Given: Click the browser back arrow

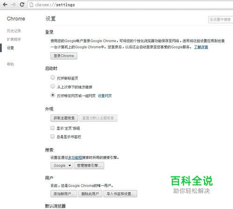Looking at the screenshot, I should pos(5,5).
